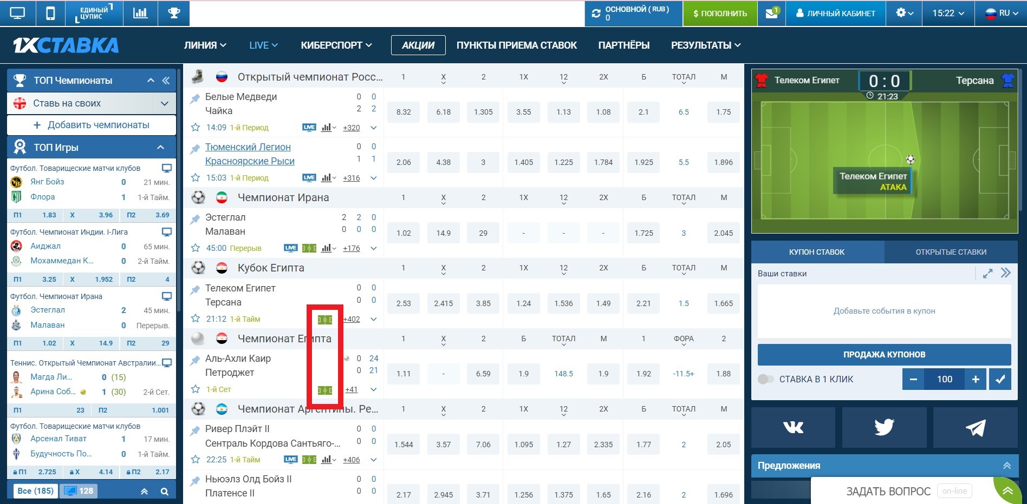Switch to the ОТКРЫТЫЕ СТАВКИ tab
1027x504 pixels.
point(951,252)
